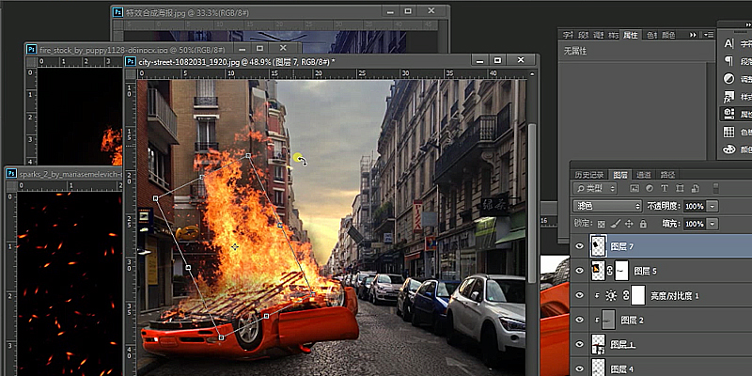Lock transparent pixels icon
This screenshot has width=752, height=376.
(x=602, y=224)
